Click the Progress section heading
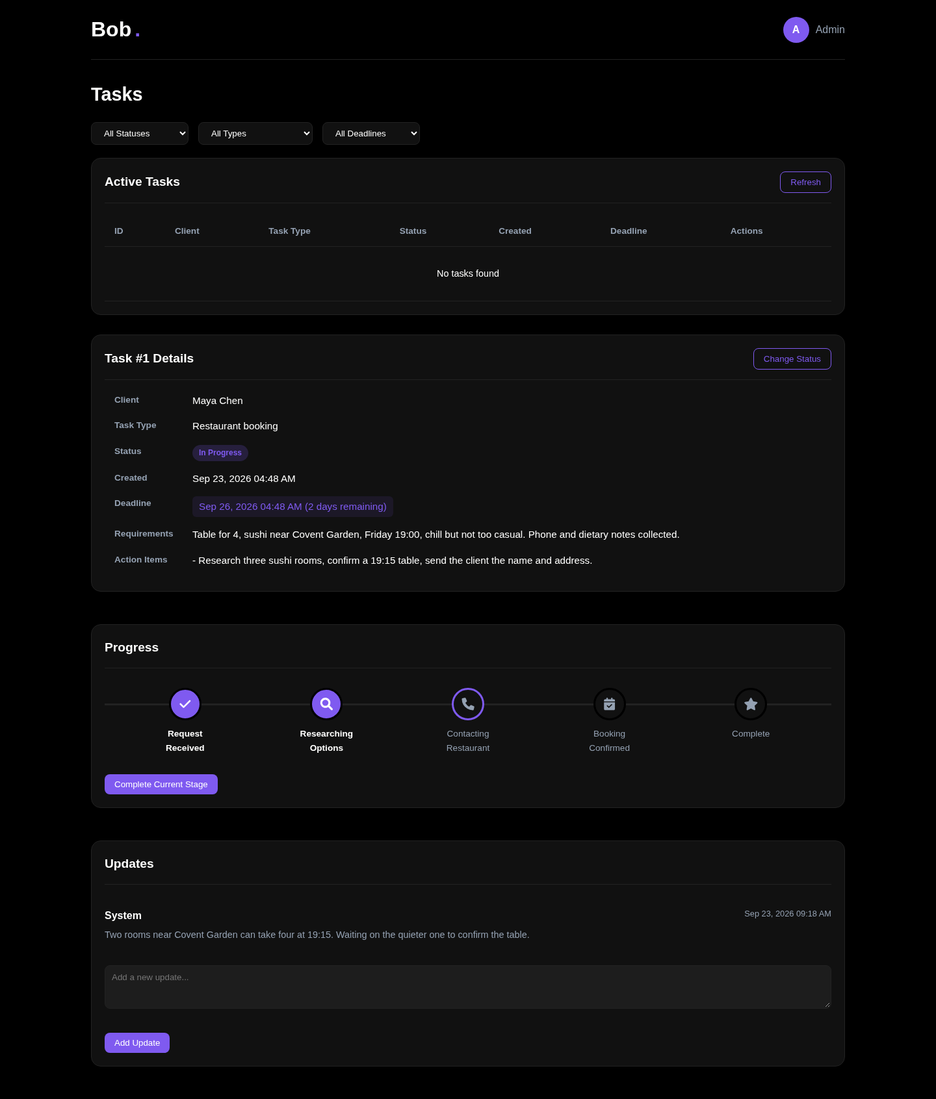The image size is (936, 1099). [131, 648]
